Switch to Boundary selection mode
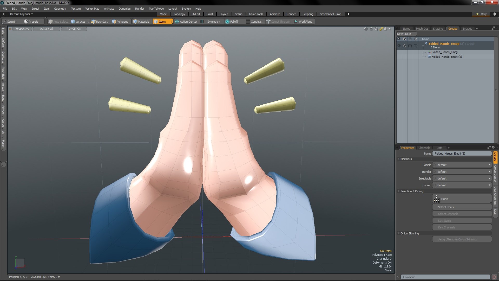The height and width of the screenshot is (281, 499). [x=100, y=22]
